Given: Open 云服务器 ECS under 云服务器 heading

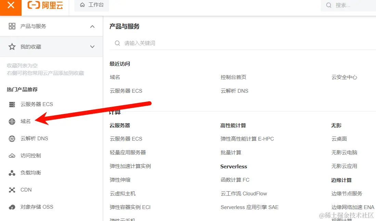Looking at the screenshot, I should click(x=126, y=139).
